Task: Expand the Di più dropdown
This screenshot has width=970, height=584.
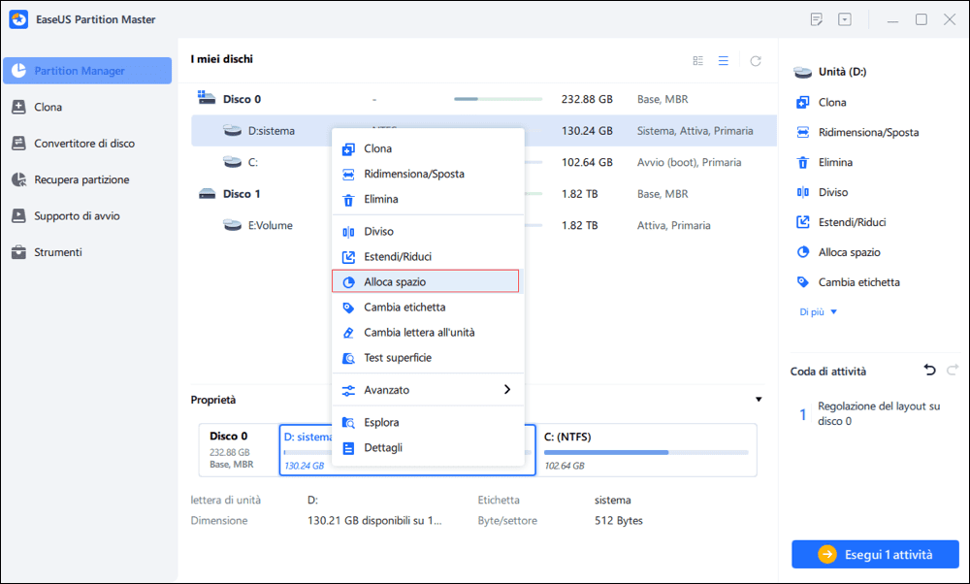Action: point(818,312)
